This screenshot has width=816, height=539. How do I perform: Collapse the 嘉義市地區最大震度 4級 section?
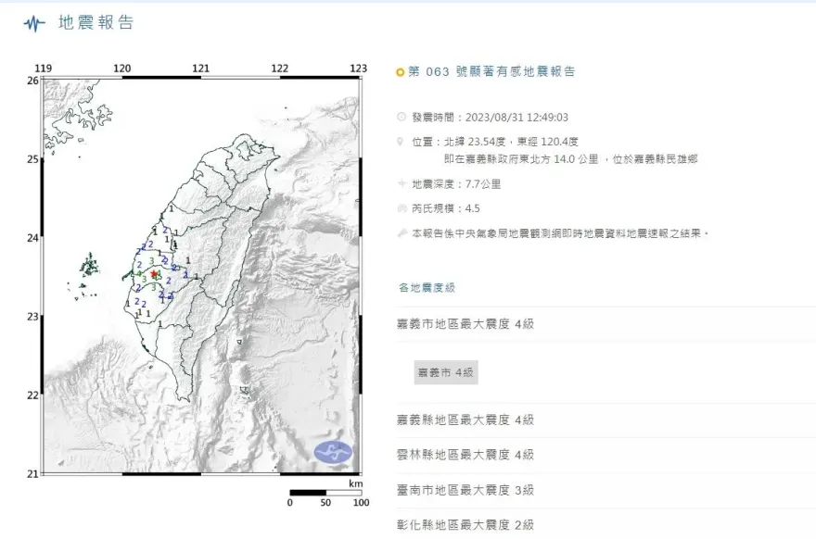[x=465, y=324]
